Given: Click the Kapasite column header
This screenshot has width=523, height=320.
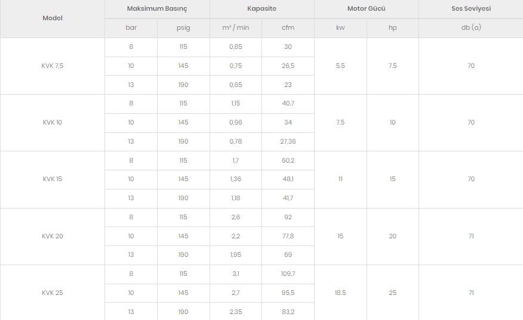Looking at the screenshot, I should (x=262, y=9).
